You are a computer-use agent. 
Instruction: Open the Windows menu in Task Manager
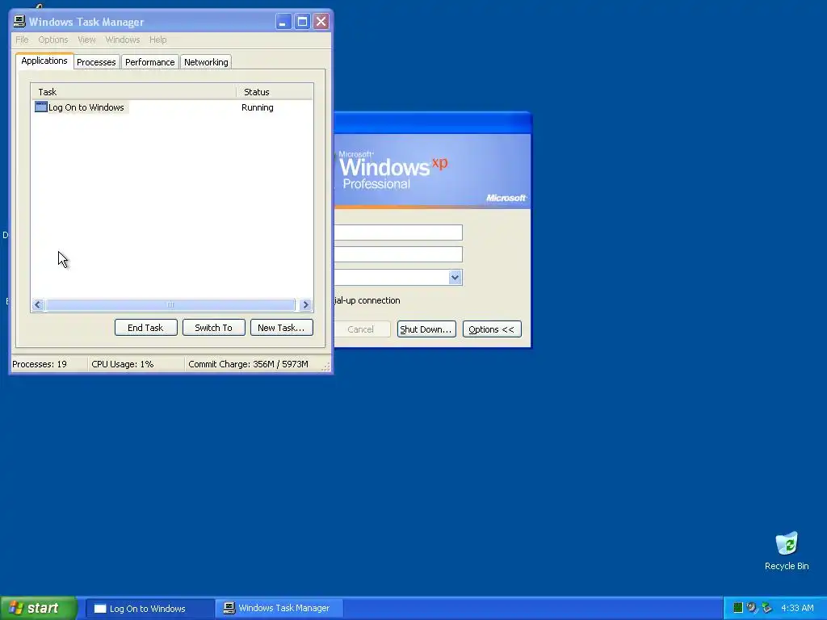[123, 40]
